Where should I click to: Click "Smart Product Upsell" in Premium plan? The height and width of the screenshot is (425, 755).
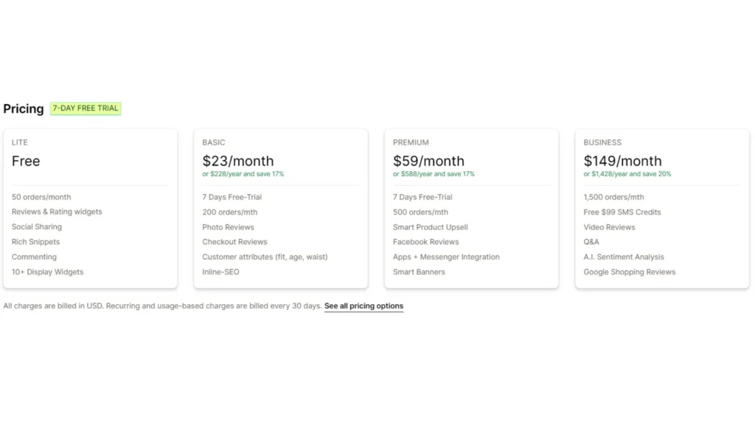pyautogui.click(x=431, y=227)
